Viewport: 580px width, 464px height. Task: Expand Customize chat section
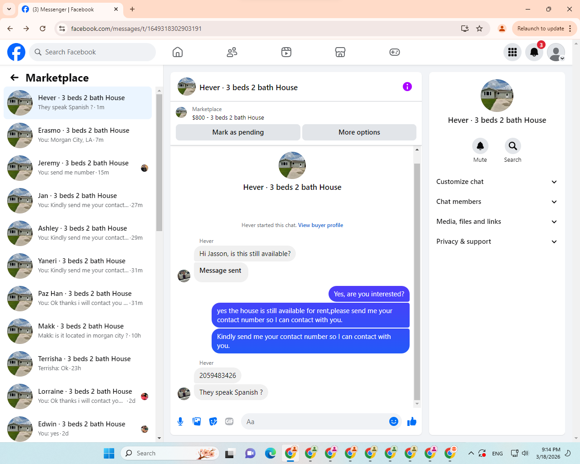(497, 182)
